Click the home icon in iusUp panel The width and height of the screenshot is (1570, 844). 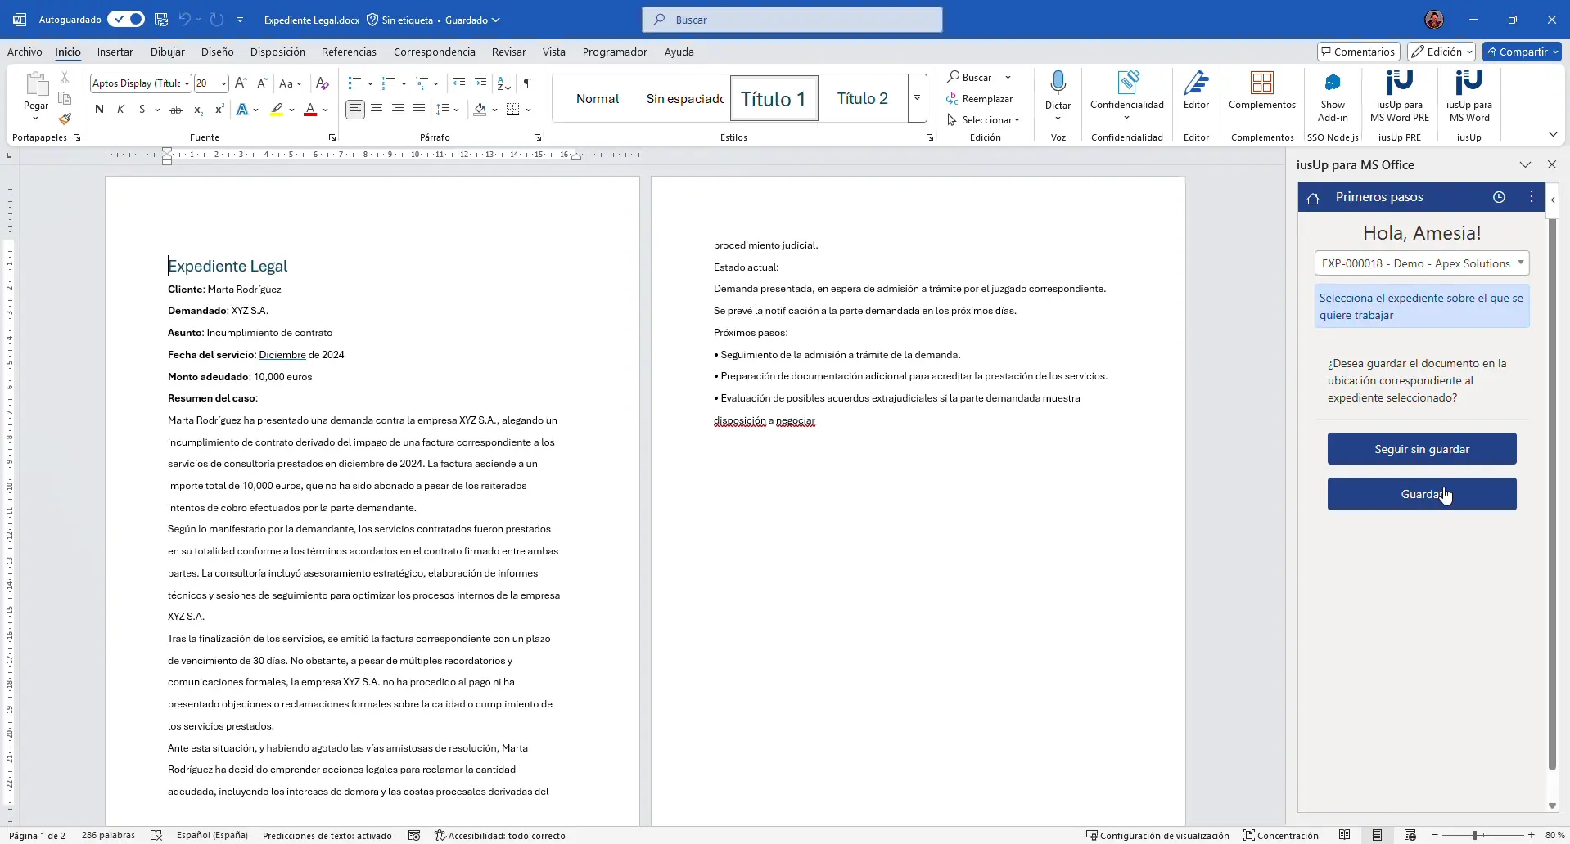(x=1313, y=198)
